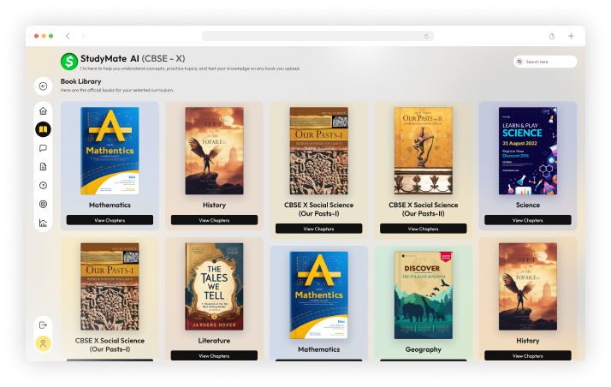Open the 'Discover' Geography book cover
The width and height of the screenshot is (611, 387).
(424, 295)
